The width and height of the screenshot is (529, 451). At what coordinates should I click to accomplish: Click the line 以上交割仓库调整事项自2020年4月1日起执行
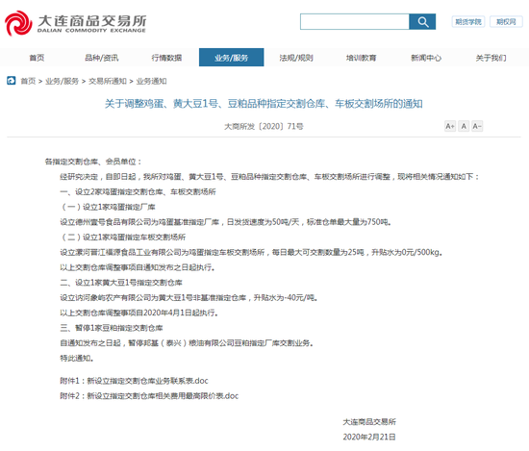(139, 313)
